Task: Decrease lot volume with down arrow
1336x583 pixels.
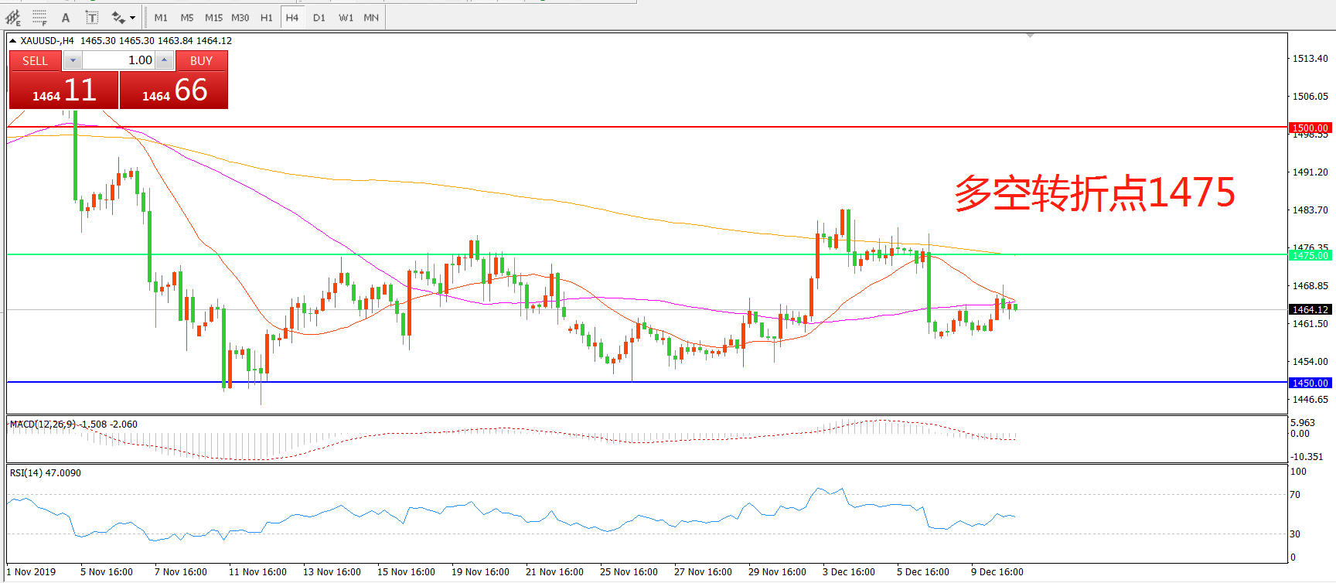Action: pos(73,60)
